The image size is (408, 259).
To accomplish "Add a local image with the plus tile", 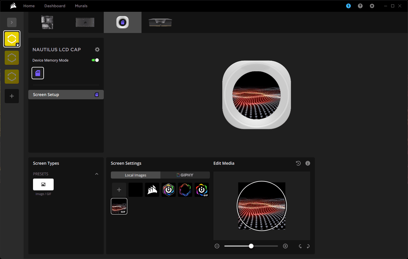I will (119, 189).
